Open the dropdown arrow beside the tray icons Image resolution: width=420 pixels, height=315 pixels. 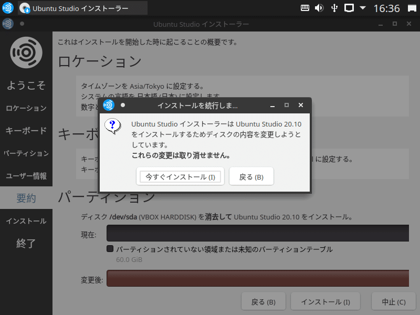[x=362, y=8]
